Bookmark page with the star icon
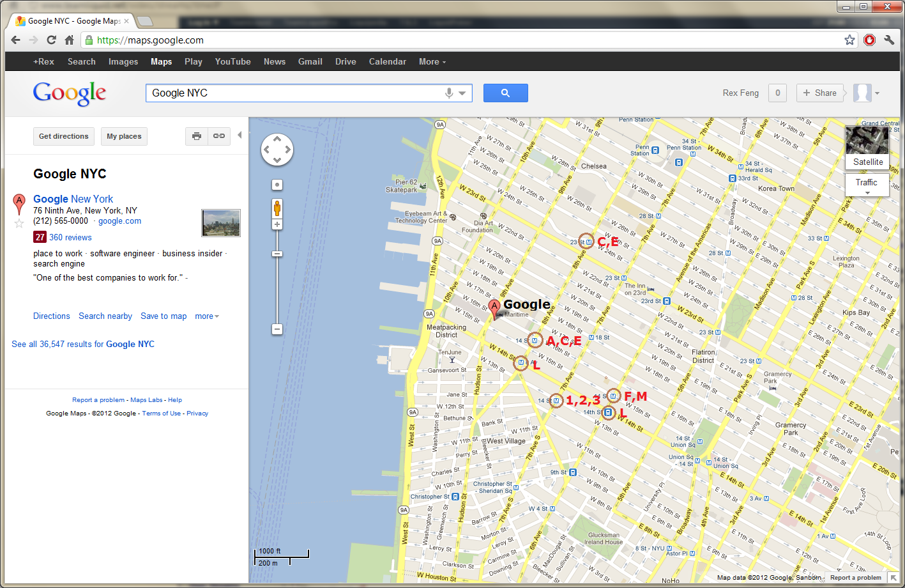The image size is (905, 588). coord(849,40)
